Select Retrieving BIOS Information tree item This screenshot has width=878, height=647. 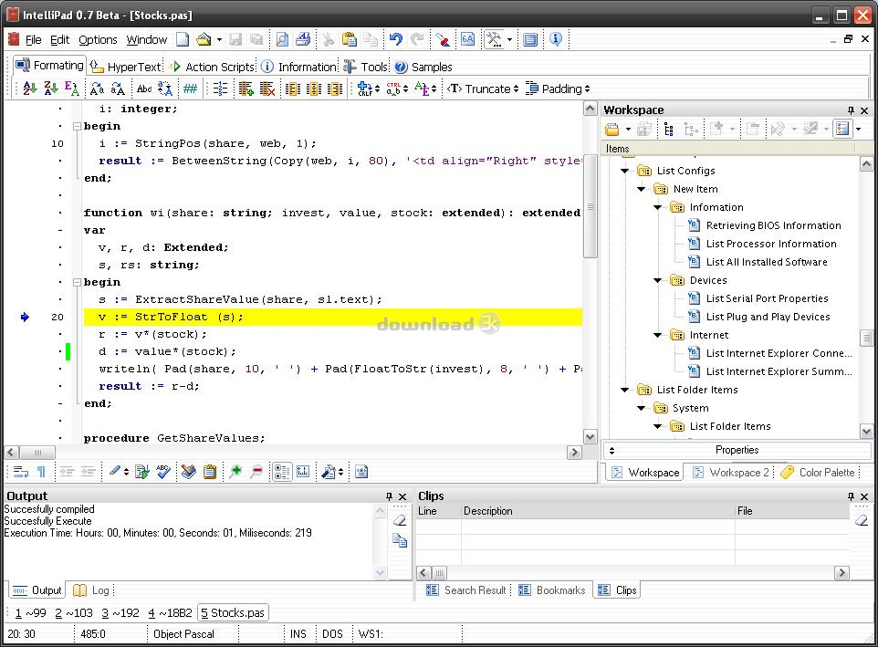tap(773, 225)
